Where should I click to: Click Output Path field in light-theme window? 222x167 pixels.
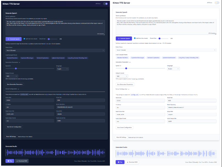[192, 114]
